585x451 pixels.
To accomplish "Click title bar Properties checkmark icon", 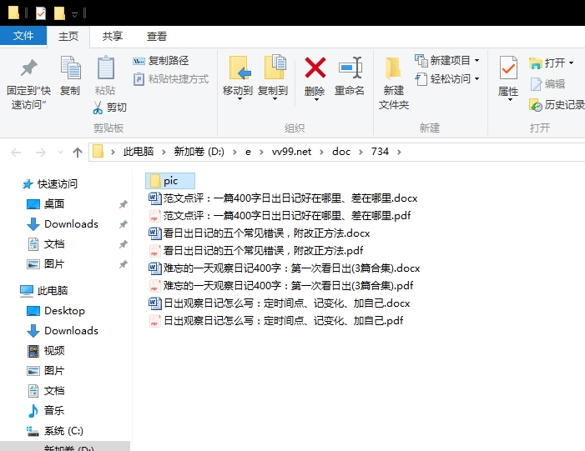I will [41, 14].
